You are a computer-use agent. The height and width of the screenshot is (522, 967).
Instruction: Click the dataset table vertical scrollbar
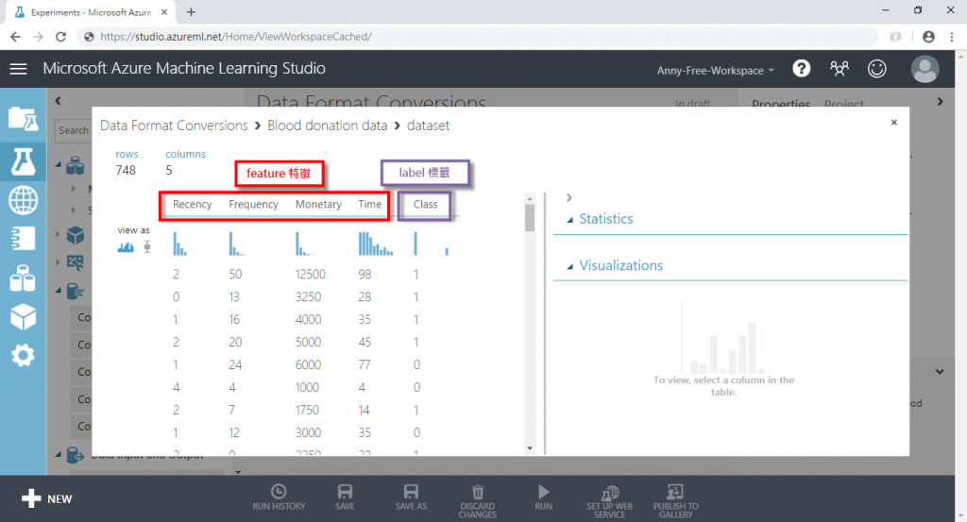pos(530,324)
